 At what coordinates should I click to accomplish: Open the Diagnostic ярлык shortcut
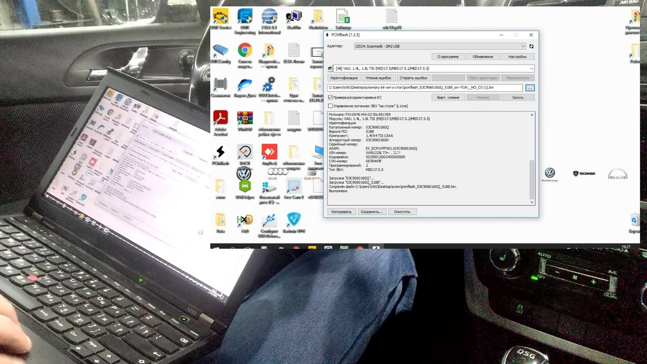click(x=269, y=56)
